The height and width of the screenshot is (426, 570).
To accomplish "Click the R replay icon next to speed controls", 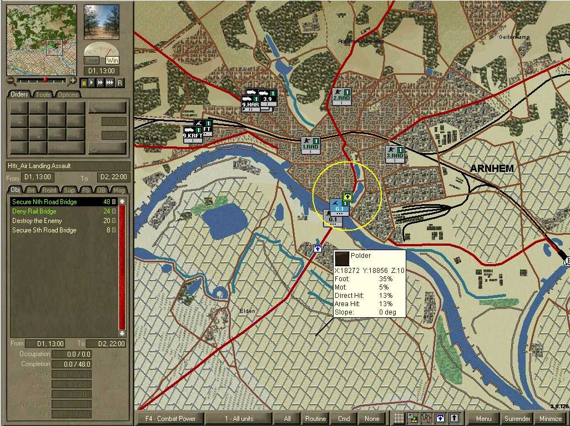I will (x=120, y=82).
